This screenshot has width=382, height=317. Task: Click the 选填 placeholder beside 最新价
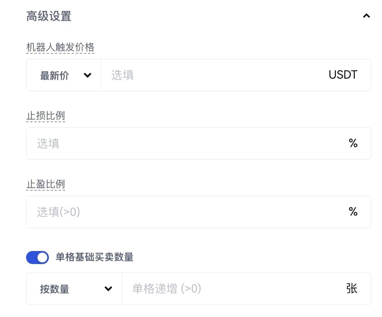coord(123,75)
